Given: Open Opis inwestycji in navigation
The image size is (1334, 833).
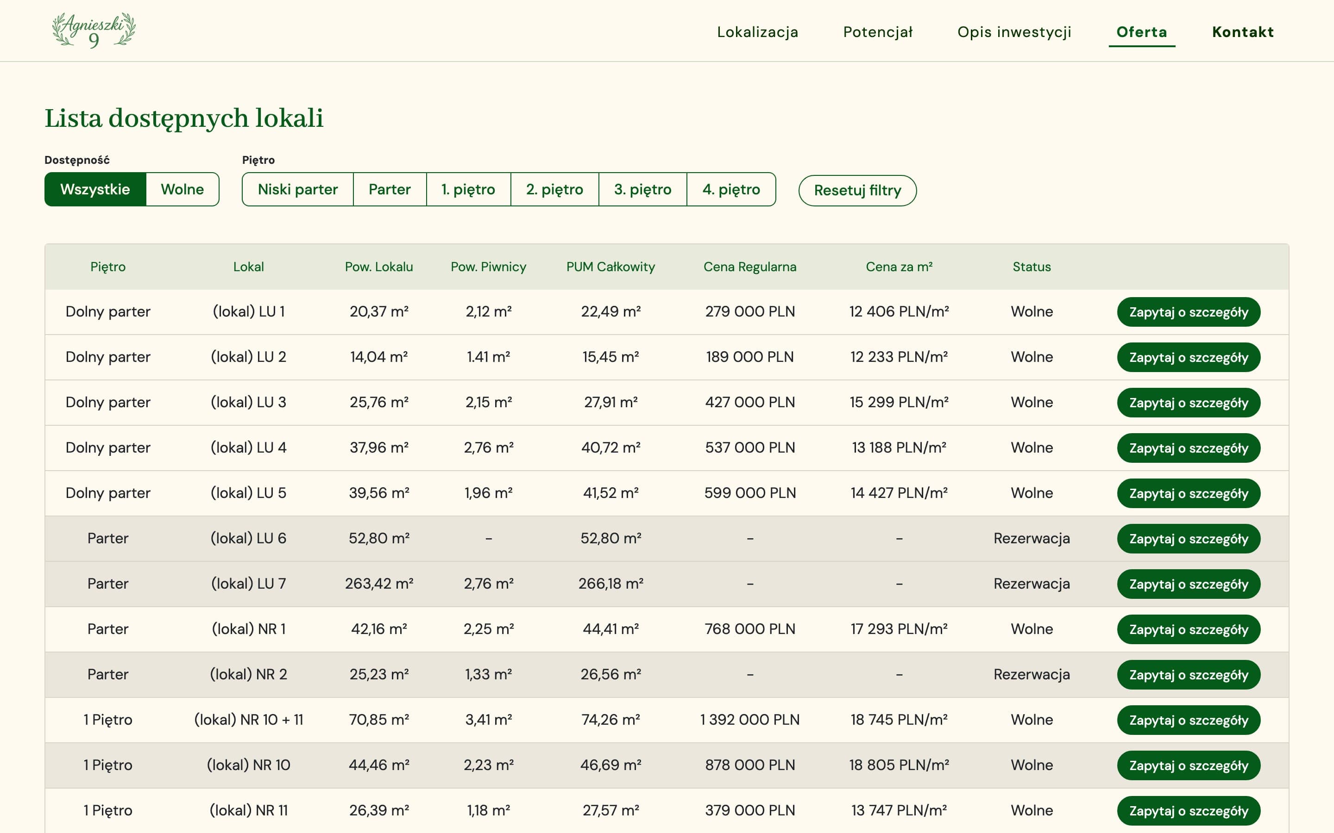Looking at the screenshot, I should (x=1014, y=32).
